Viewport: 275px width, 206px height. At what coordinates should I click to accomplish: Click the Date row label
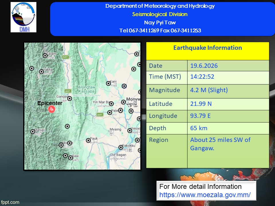click(x=156, y=66)
